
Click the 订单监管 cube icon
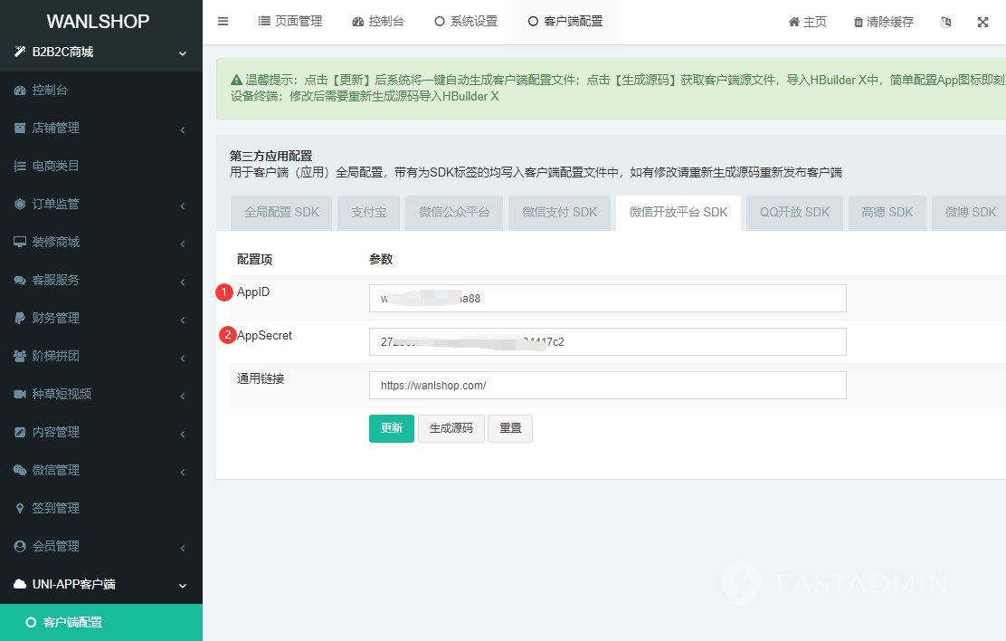point(20,205)
